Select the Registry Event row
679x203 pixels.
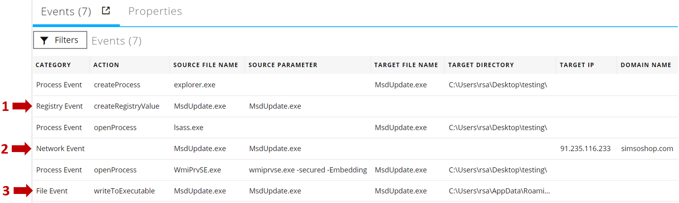pos(59,106)
